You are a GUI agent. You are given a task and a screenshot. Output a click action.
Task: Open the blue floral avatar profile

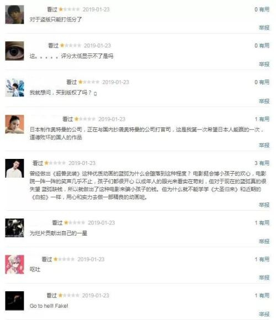(x=14, y=87)
